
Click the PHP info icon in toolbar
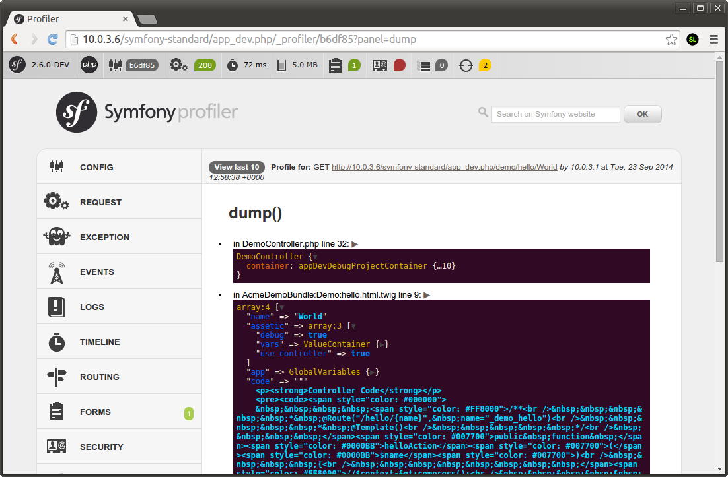click(x=89, y=65)
